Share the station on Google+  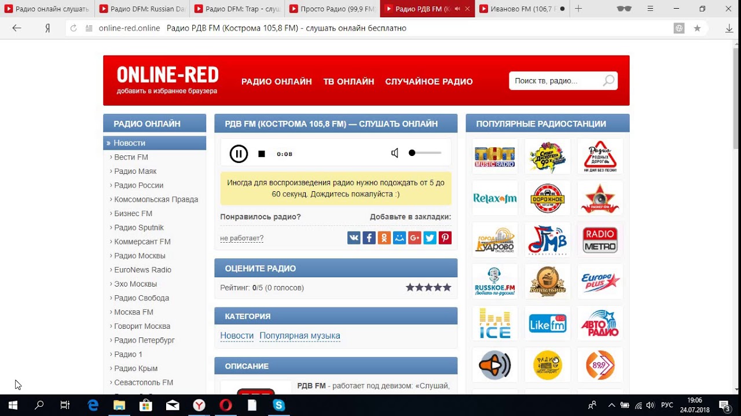tap(414, 237)
